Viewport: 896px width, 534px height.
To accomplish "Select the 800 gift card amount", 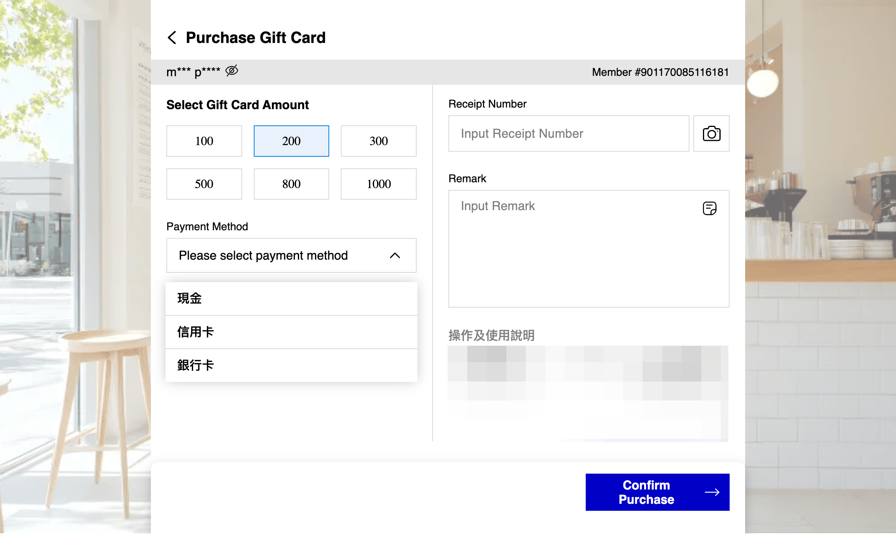I will tap(291, 184).
